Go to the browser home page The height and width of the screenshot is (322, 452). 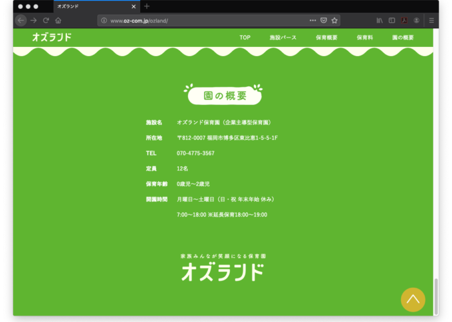click(x=58, y=21)
